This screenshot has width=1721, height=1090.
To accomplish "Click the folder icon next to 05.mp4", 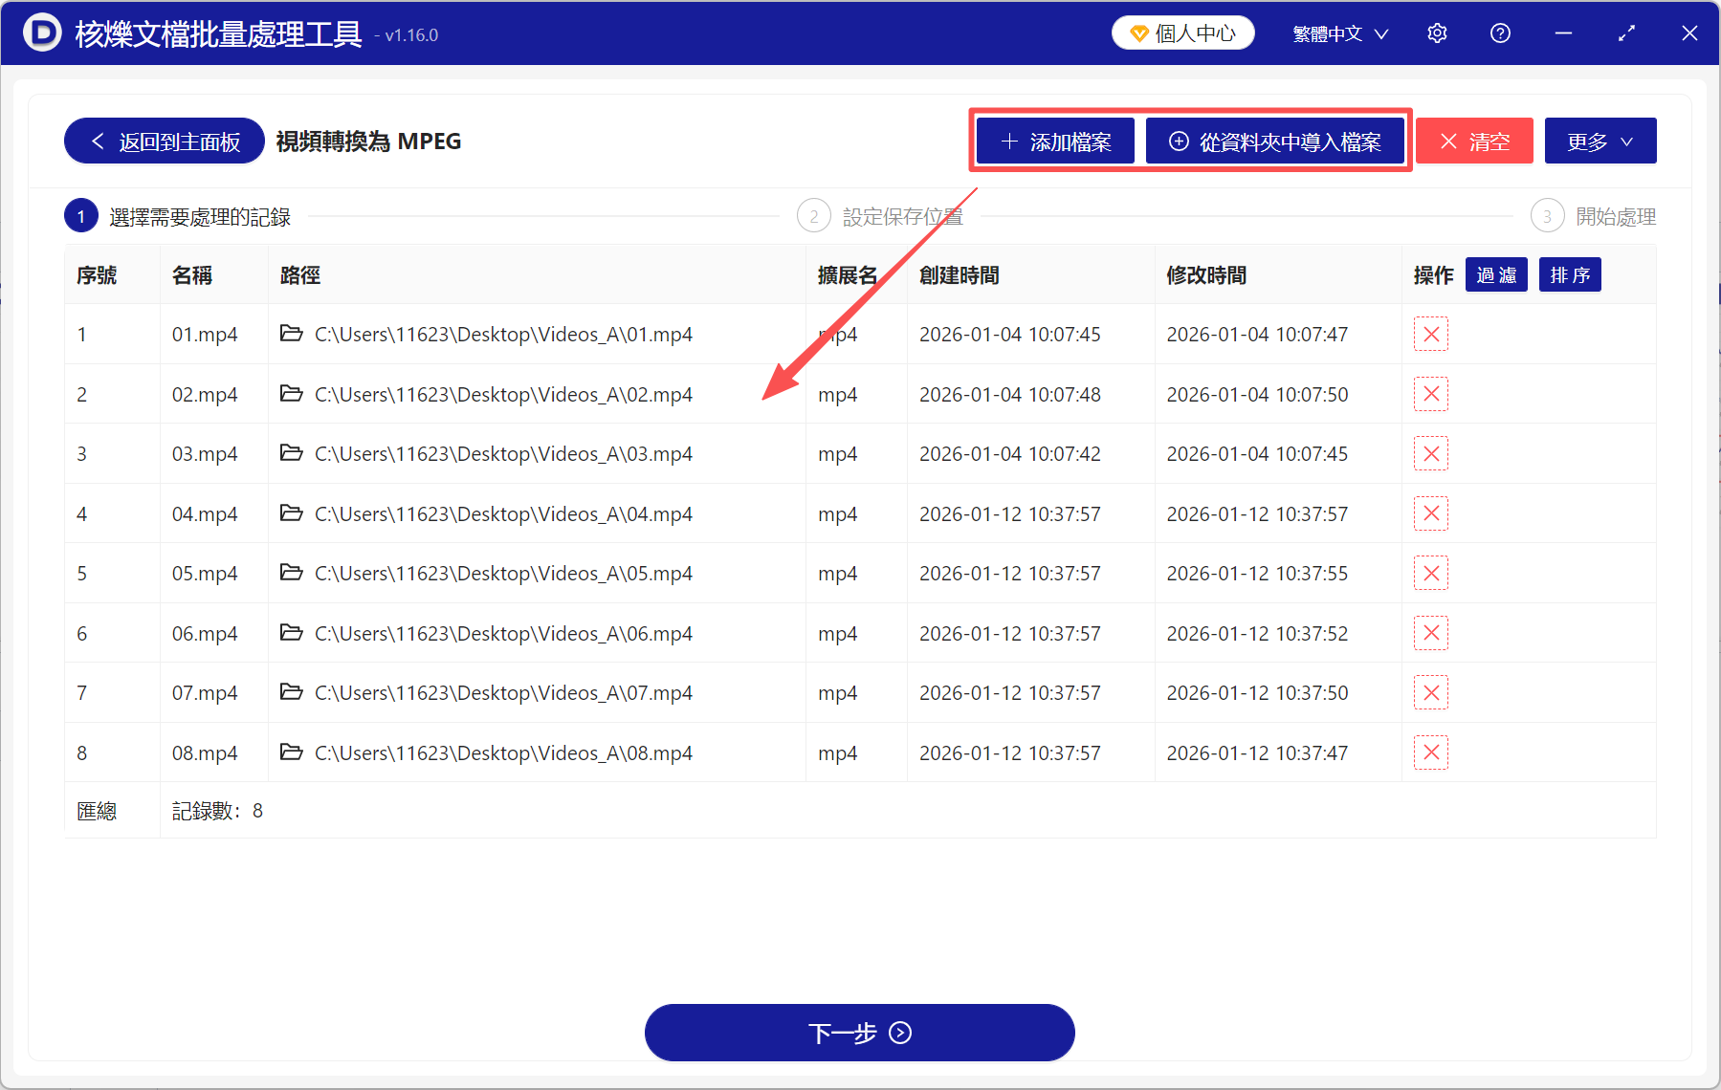I will (292, 573).
